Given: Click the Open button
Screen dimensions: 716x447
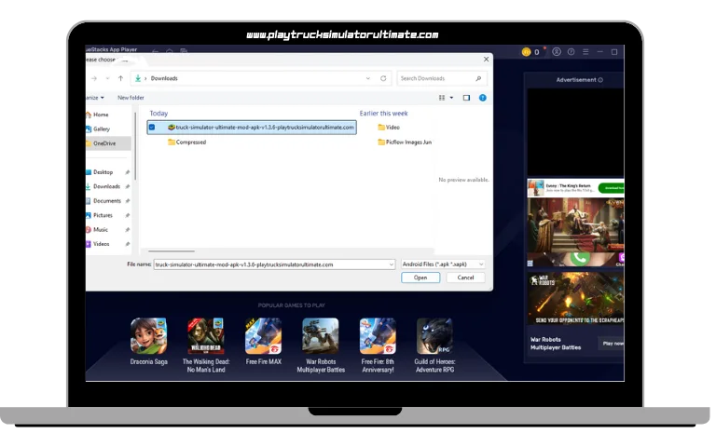Looking at the screenshot, I should (x=420, y=278).
